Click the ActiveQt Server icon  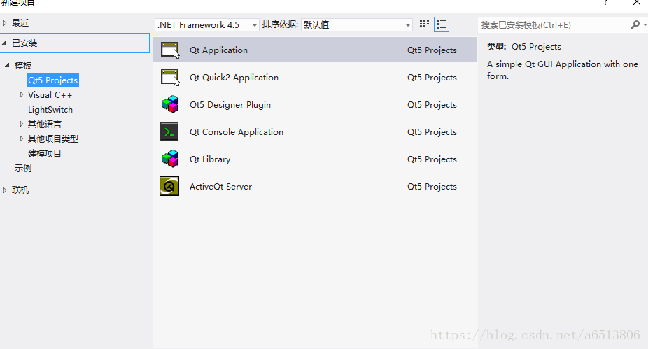169,186
